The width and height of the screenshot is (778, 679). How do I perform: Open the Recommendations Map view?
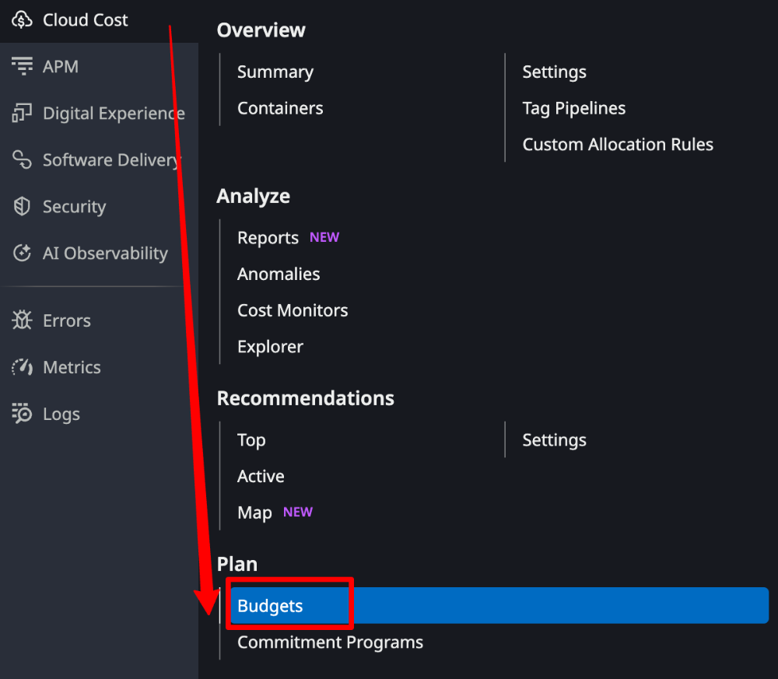[x=254, y=513]
